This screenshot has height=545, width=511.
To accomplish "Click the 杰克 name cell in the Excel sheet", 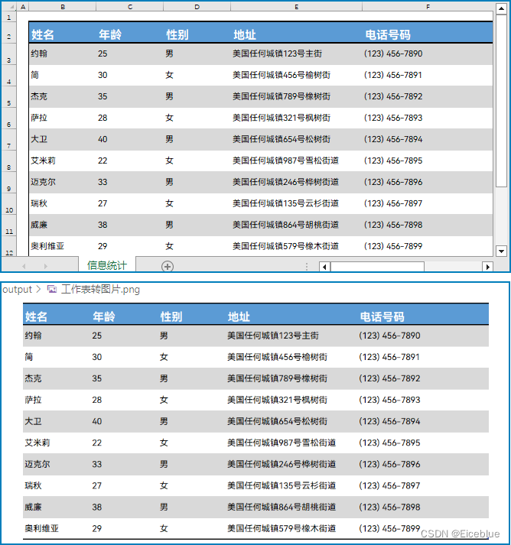I will [x=63, y=96].
